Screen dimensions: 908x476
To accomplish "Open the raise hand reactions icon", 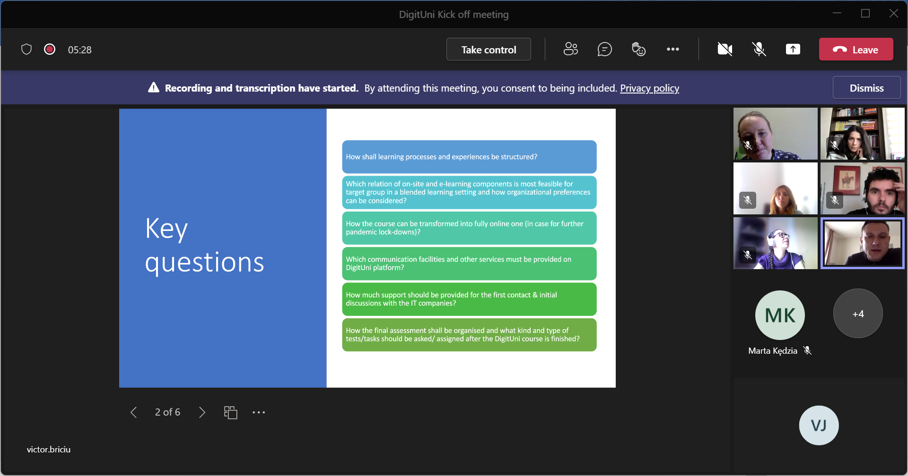I will tap(638, 49).
